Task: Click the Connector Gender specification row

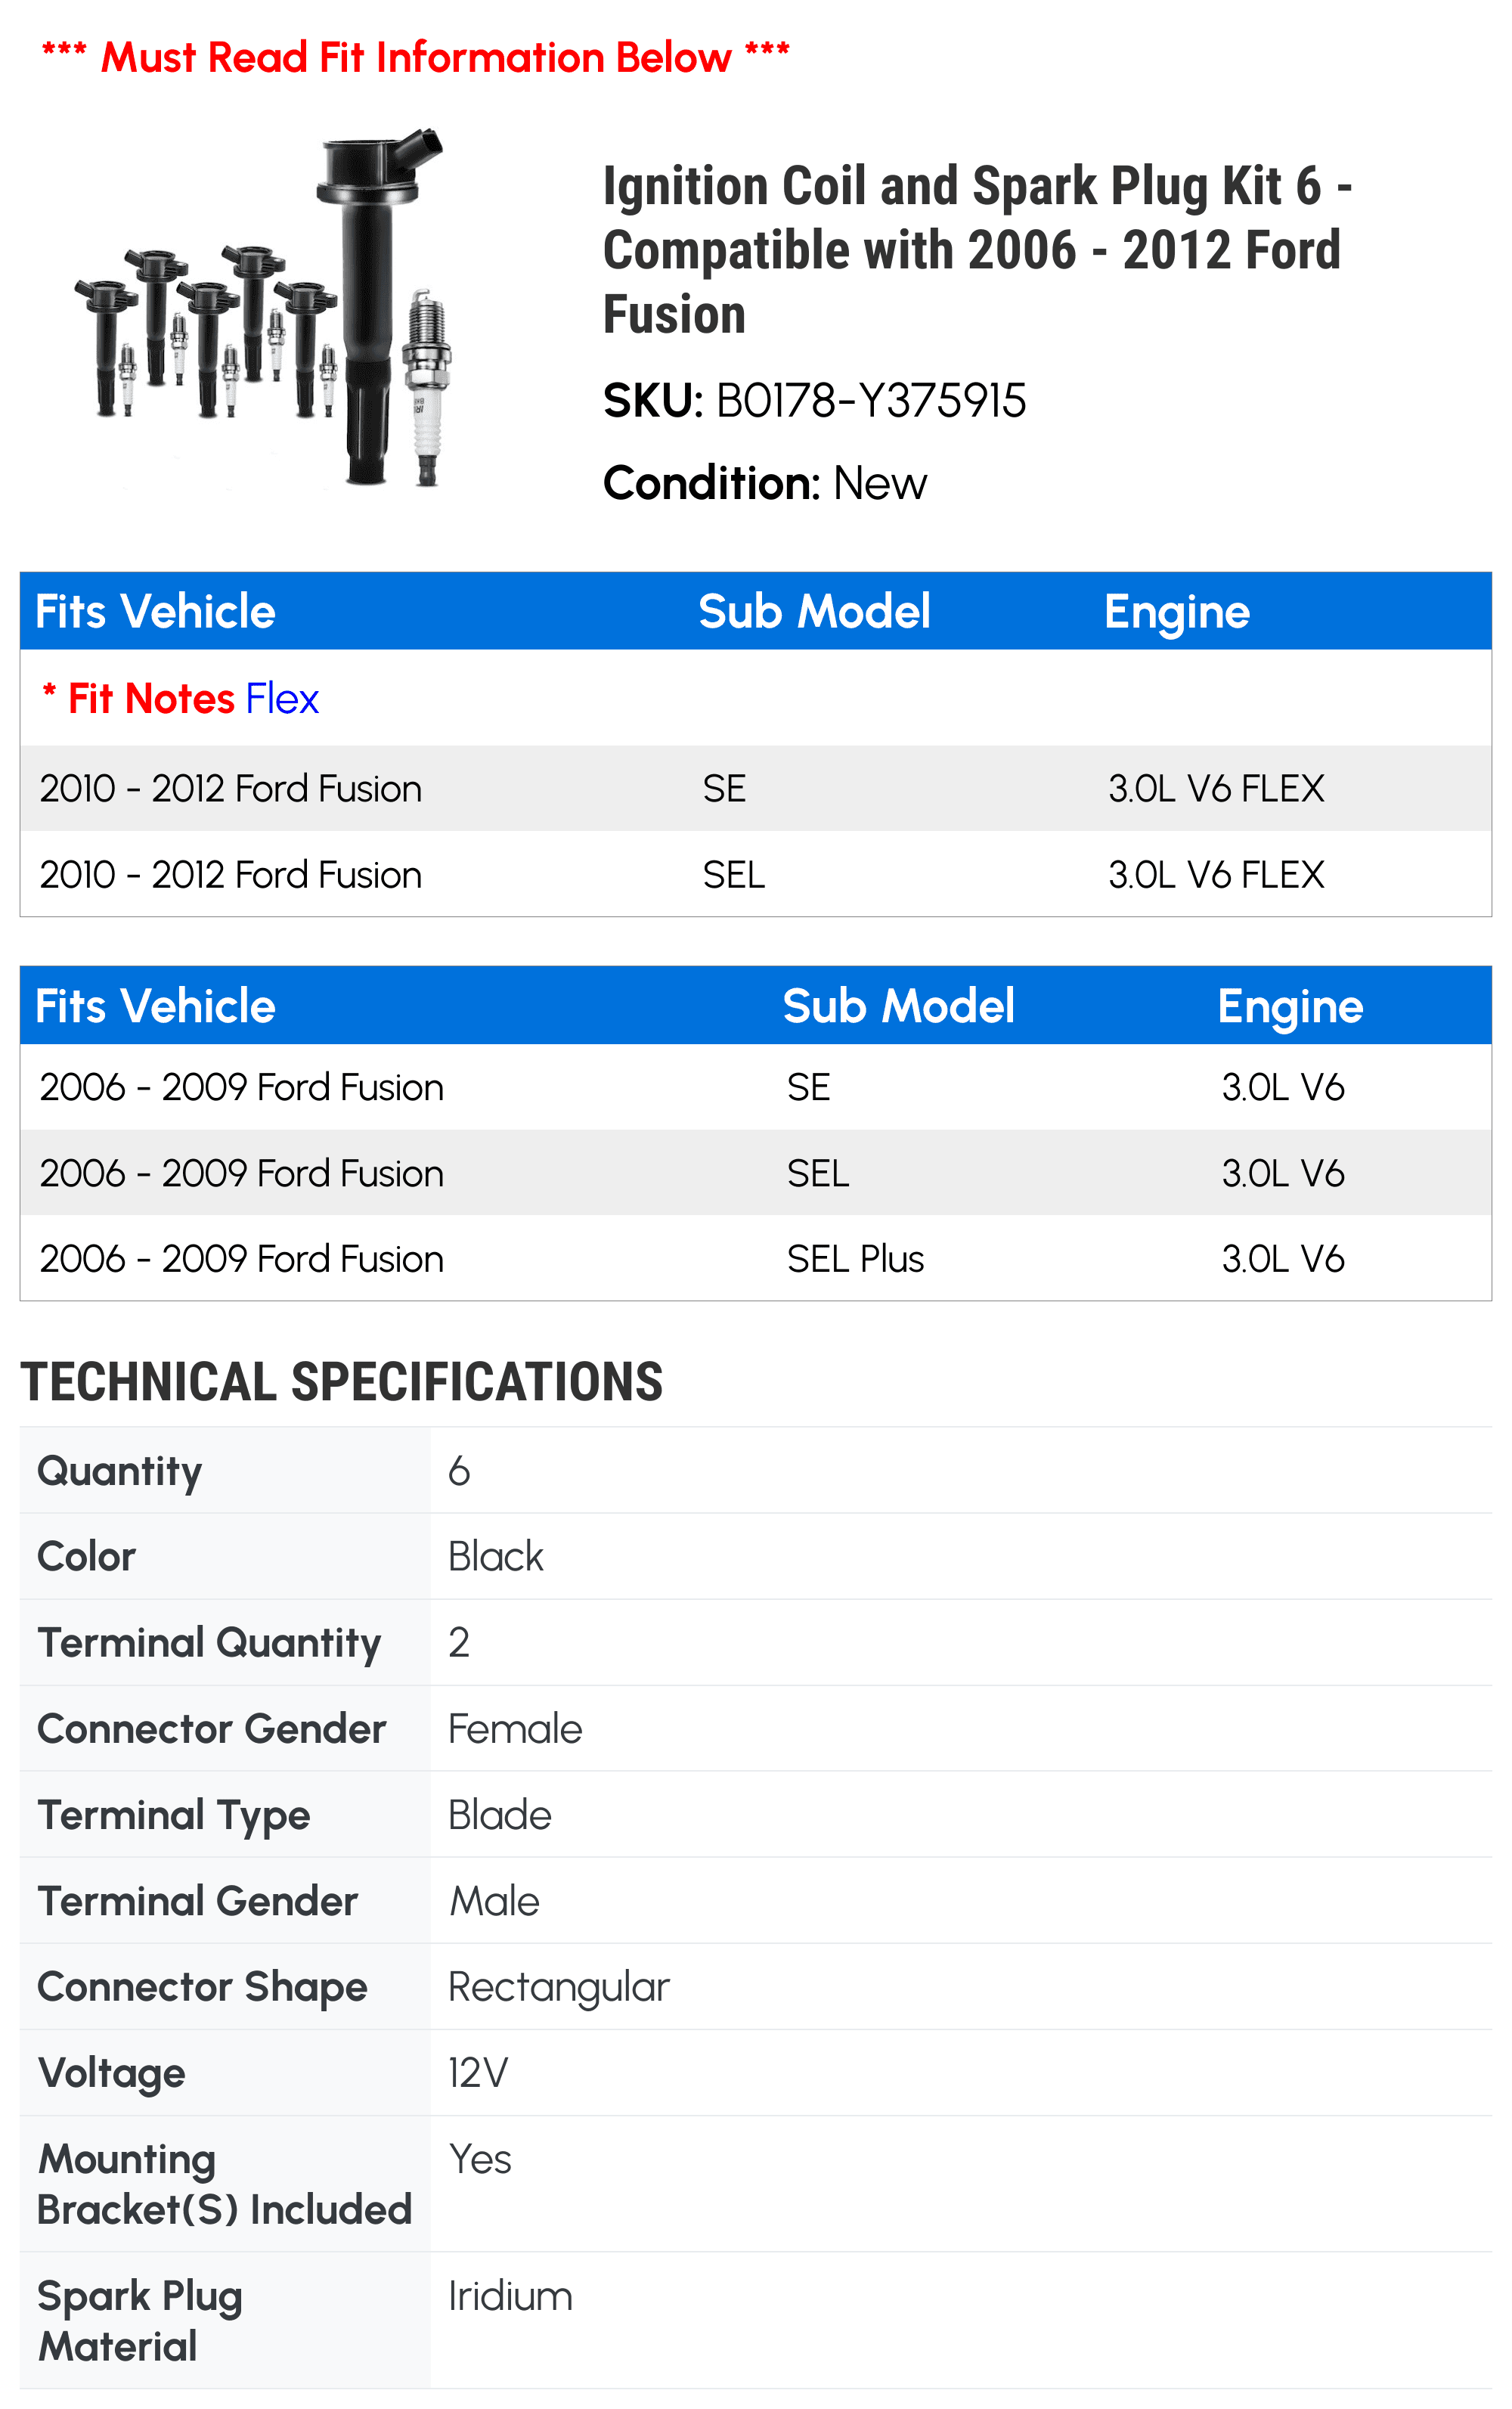Action: click(756, 1729)
